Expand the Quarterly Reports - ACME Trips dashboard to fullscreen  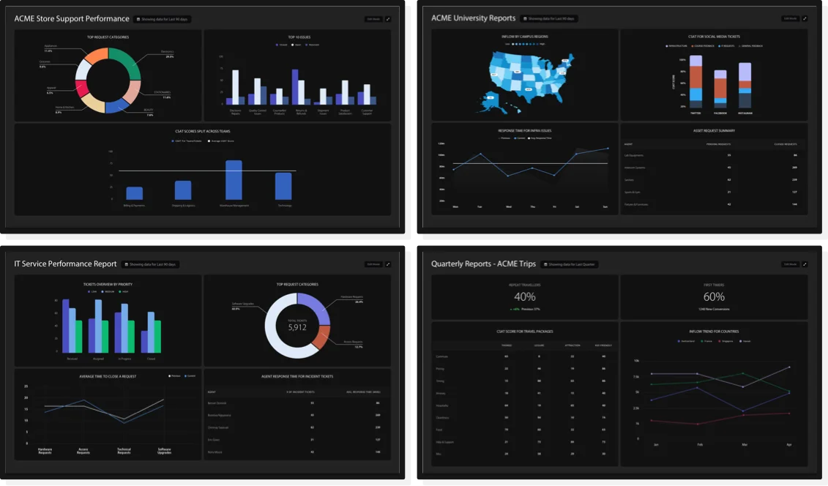click(805, 264)
